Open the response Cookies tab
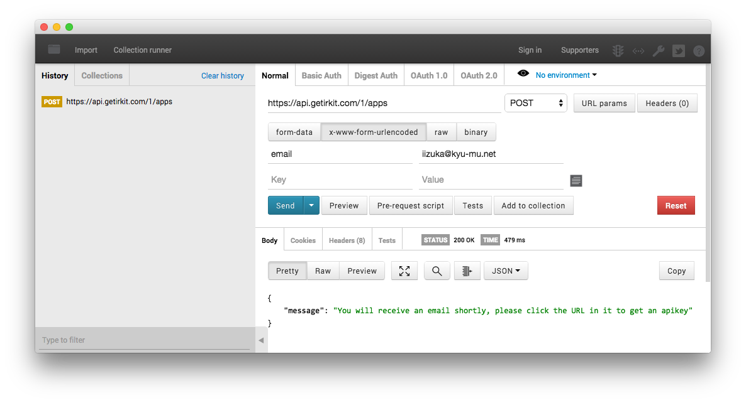 pos(303,240)
